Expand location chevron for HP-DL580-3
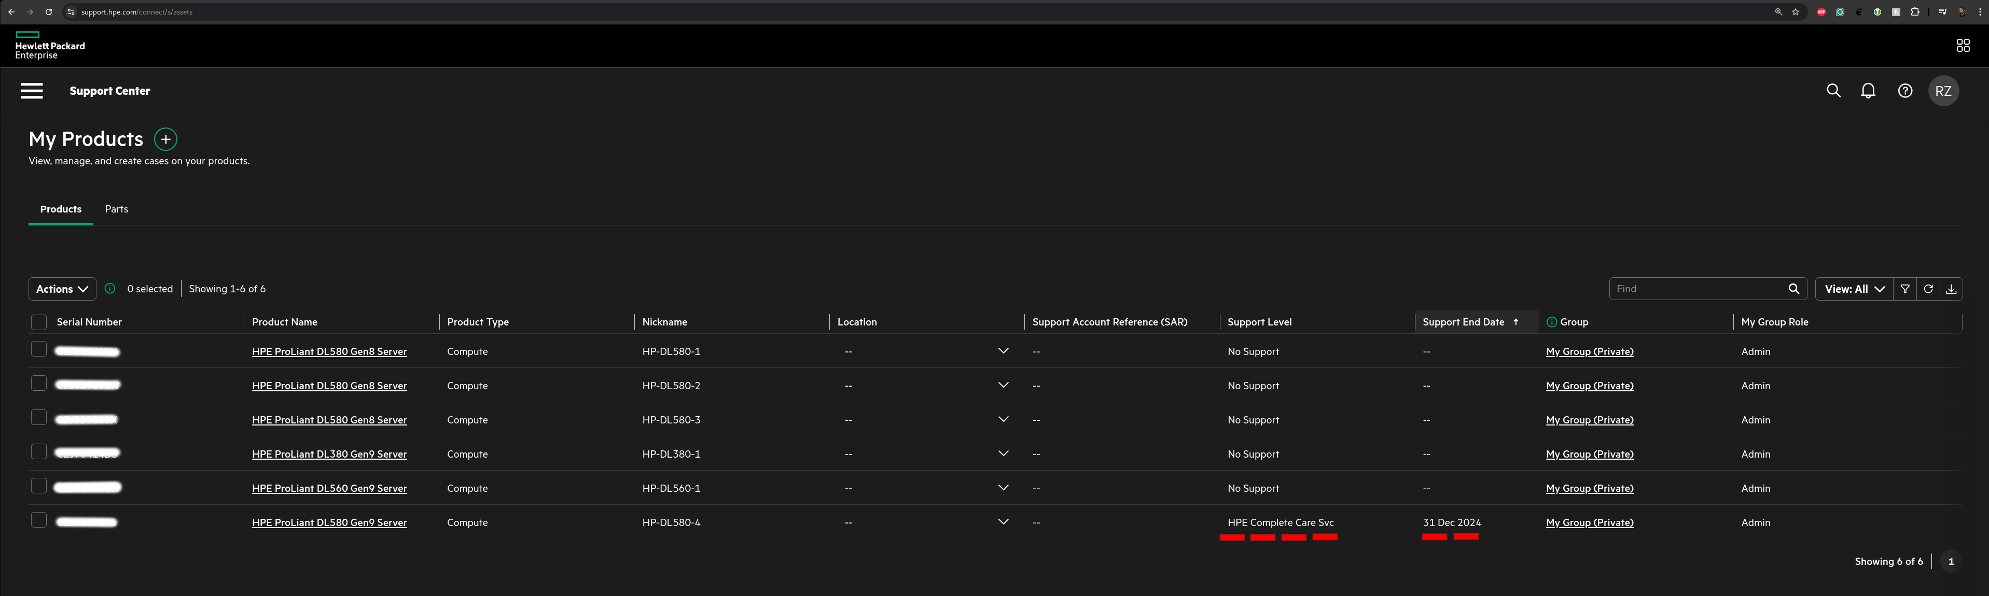This screenshot has width=1989, height=596. click(x=1003, y=419)
